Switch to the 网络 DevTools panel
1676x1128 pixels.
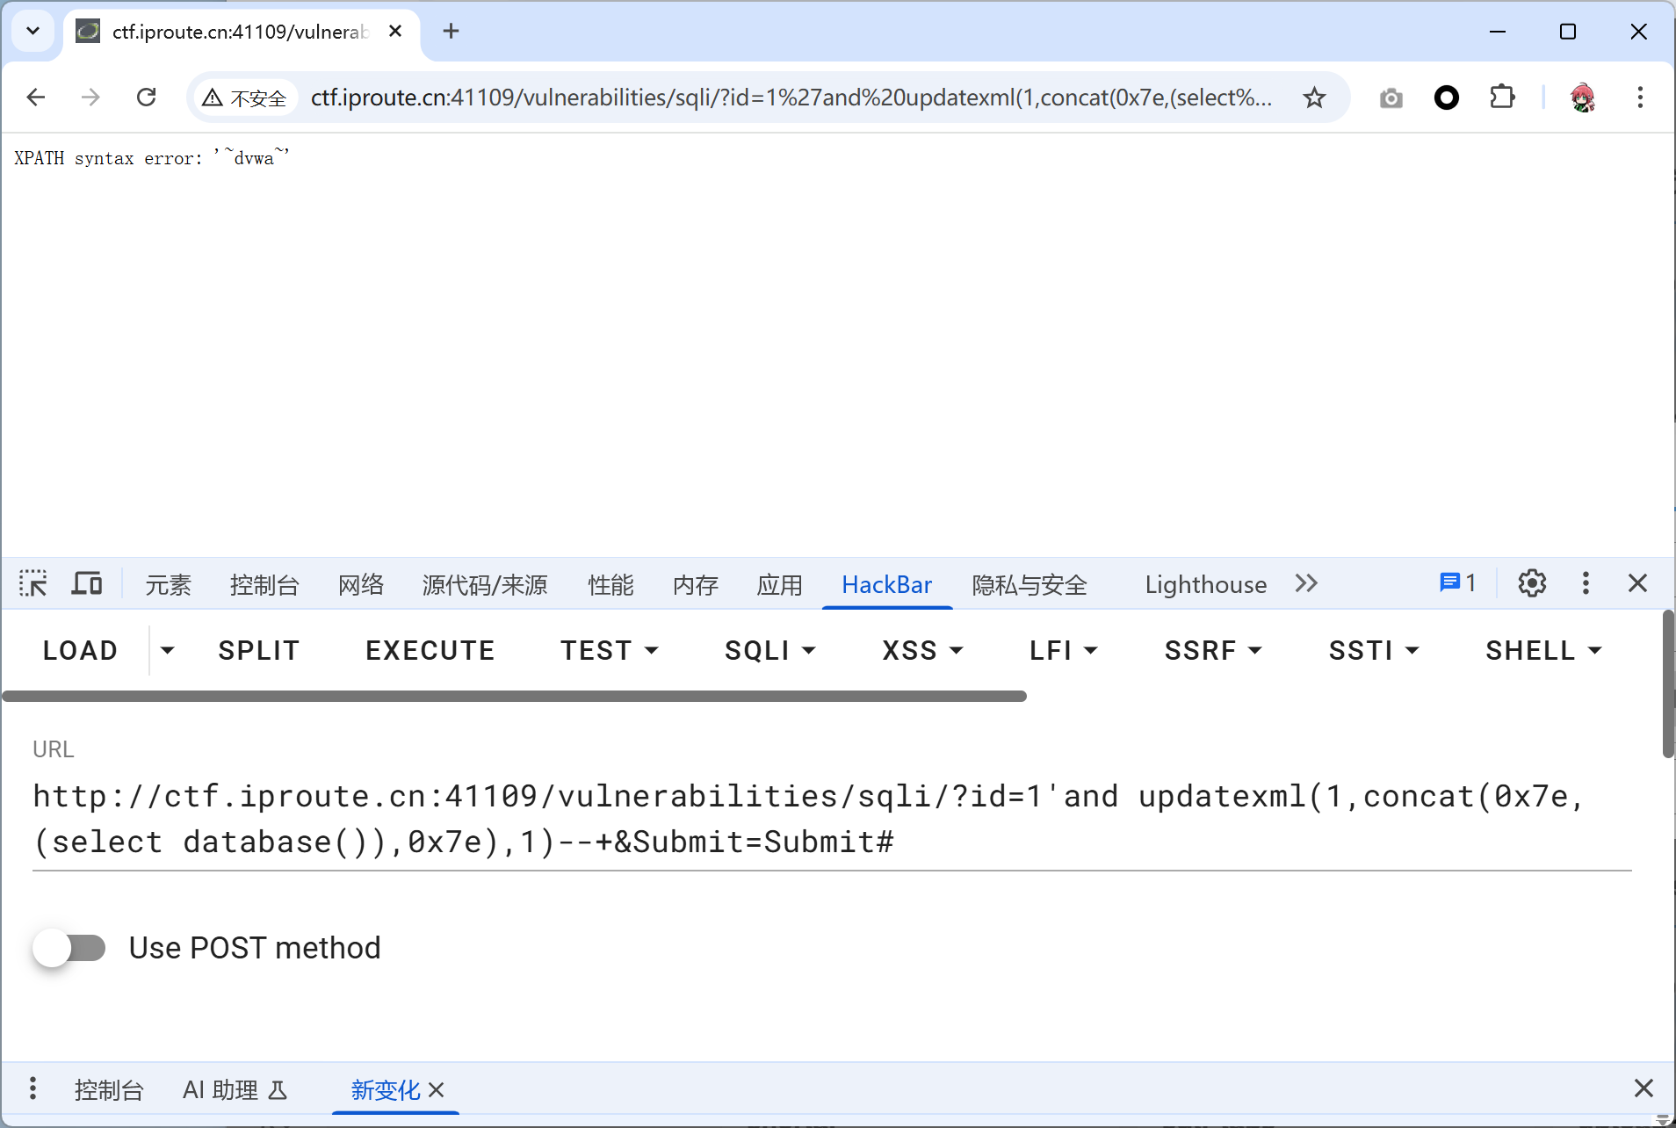360,584
